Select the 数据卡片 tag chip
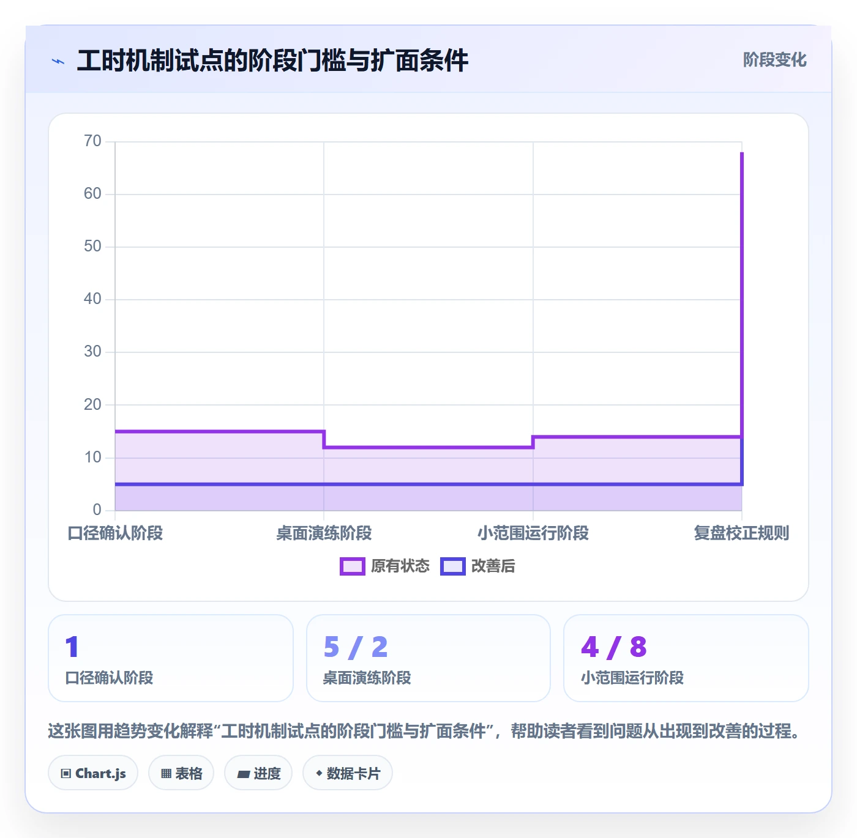This screenshot has height=838, width=857. pyautogui.click(x=348, y=773)
